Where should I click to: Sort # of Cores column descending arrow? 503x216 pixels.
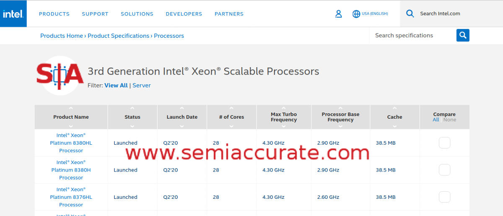[x=231, y=126]
